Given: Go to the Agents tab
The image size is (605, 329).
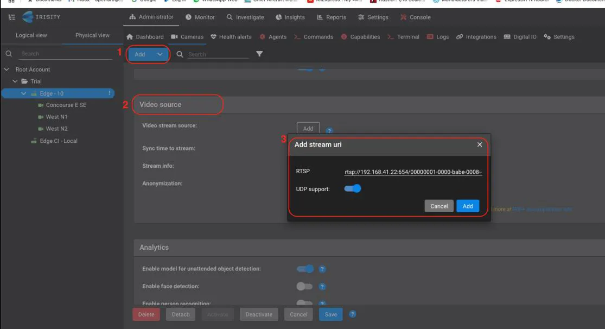Looking at the screenshot, I should [x=273, y=37].
